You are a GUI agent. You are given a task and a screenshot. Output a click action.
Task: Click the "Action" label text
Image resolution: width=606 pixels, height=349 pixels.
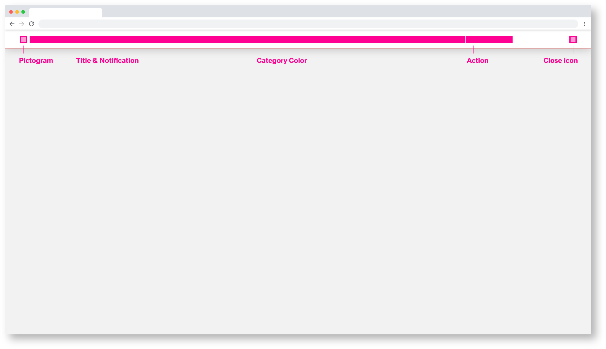(477, 61)
